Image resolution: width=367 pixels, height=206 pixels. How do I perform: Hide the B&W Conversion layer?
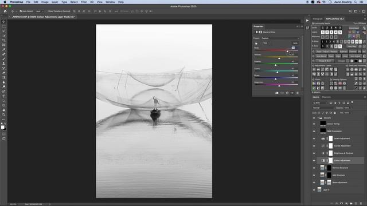pyautogui.click(x=314, y=131)
